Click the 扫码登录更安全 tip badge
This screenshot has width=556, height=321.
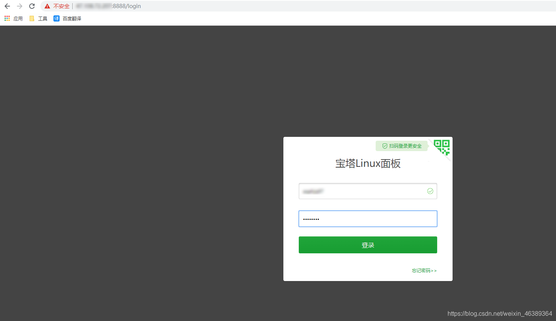[401, 146]
